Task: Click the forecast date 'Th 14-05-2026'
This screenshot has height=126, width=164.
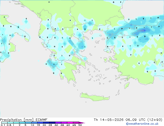Action: [x=109, y=120]
